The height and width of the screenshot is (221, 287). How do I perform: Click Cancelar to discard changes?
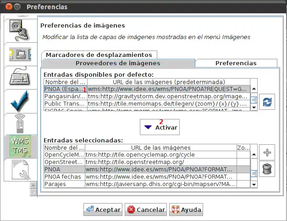pos(146,210)
